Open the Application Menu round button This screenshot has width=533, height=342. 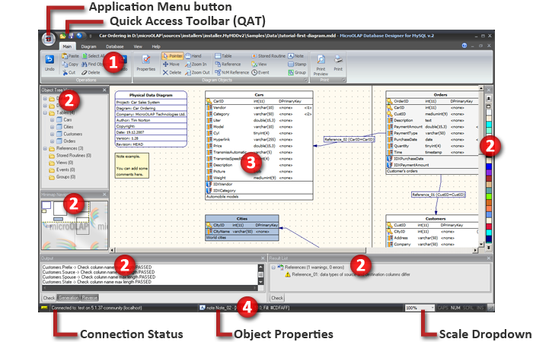click(x=48, y=39)
